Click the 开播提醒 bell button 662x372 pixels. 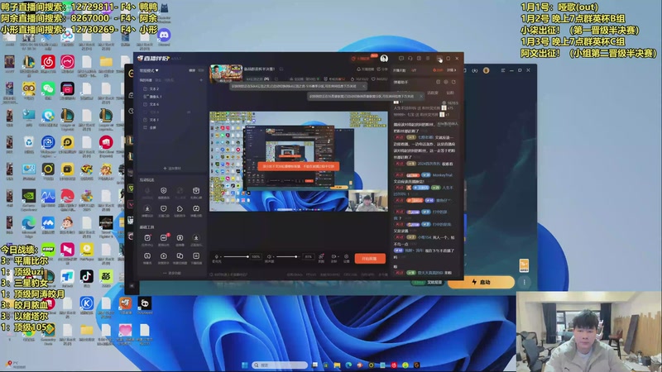tap(366, 69)
